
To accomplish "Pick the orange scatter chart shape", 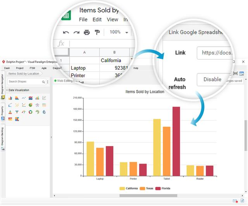I will pos(17,105).
